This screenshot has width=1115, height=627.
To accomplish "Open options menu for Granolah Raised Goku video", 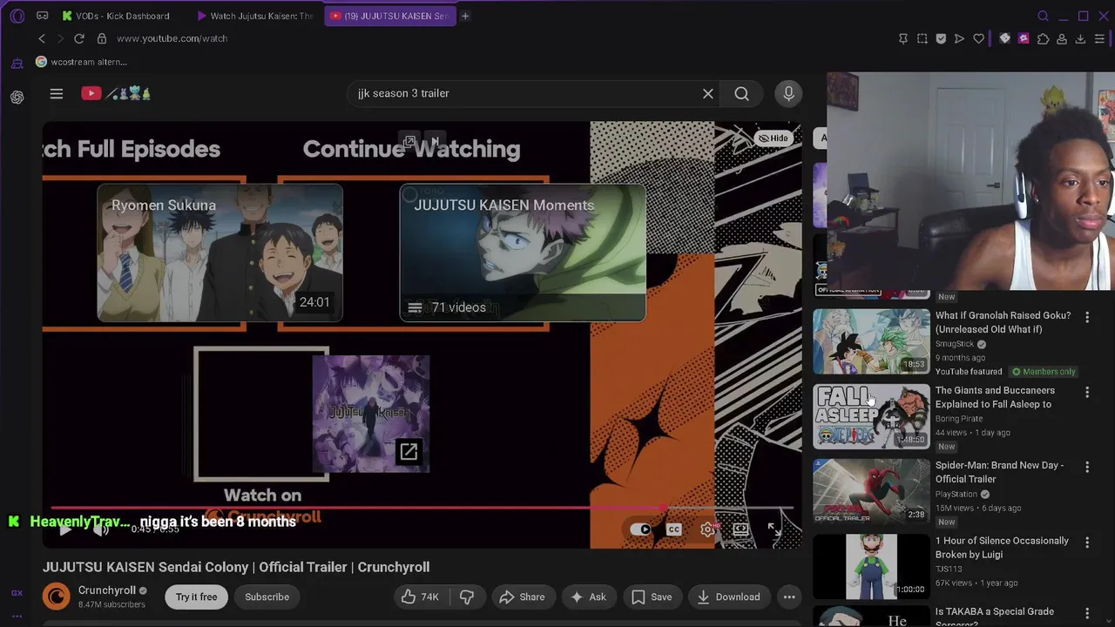I will click(x=1087, y=318).
